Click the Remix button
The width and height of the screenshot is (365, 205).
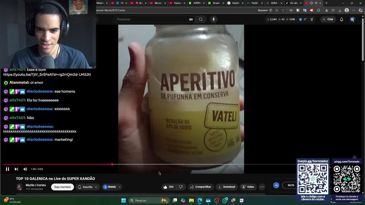point(110,187)
